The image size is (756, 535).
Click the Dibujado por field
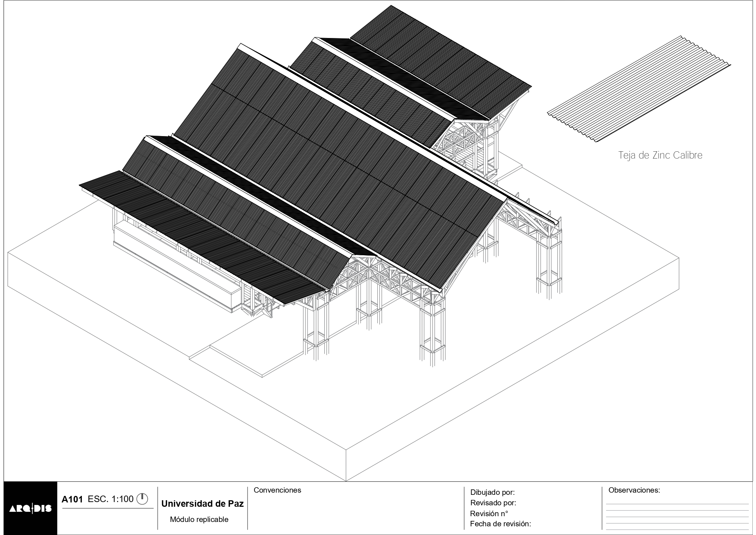492,492
